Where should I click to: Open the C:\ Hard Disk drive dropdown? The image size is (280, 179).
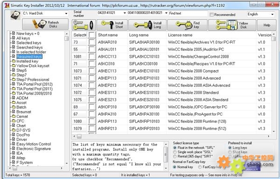coord(66,14)
